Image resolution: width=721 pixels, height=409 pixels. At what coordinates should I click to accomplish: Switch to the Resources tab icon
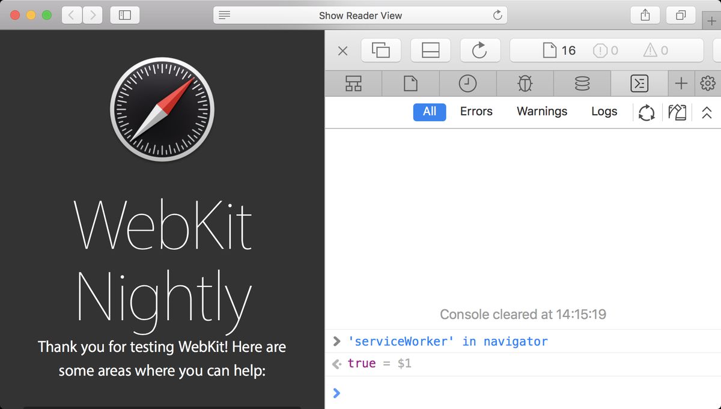click(x=410, y=84)
